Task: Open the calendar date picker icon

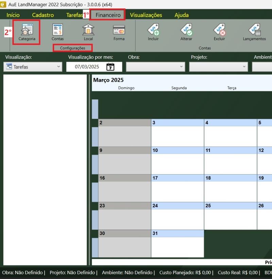Action: [111, 67]
